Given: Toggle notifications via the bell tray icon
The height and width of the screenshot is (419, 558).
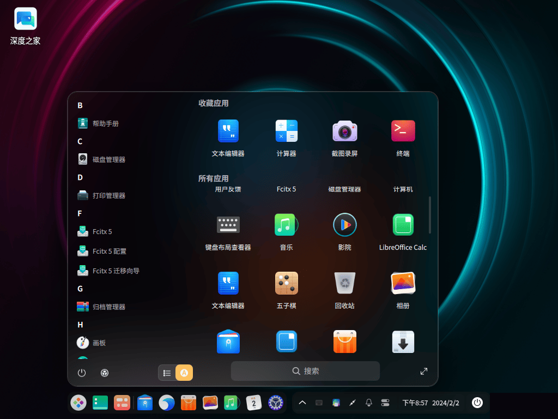Looking at the screenshot, I should tap(368, 403).
